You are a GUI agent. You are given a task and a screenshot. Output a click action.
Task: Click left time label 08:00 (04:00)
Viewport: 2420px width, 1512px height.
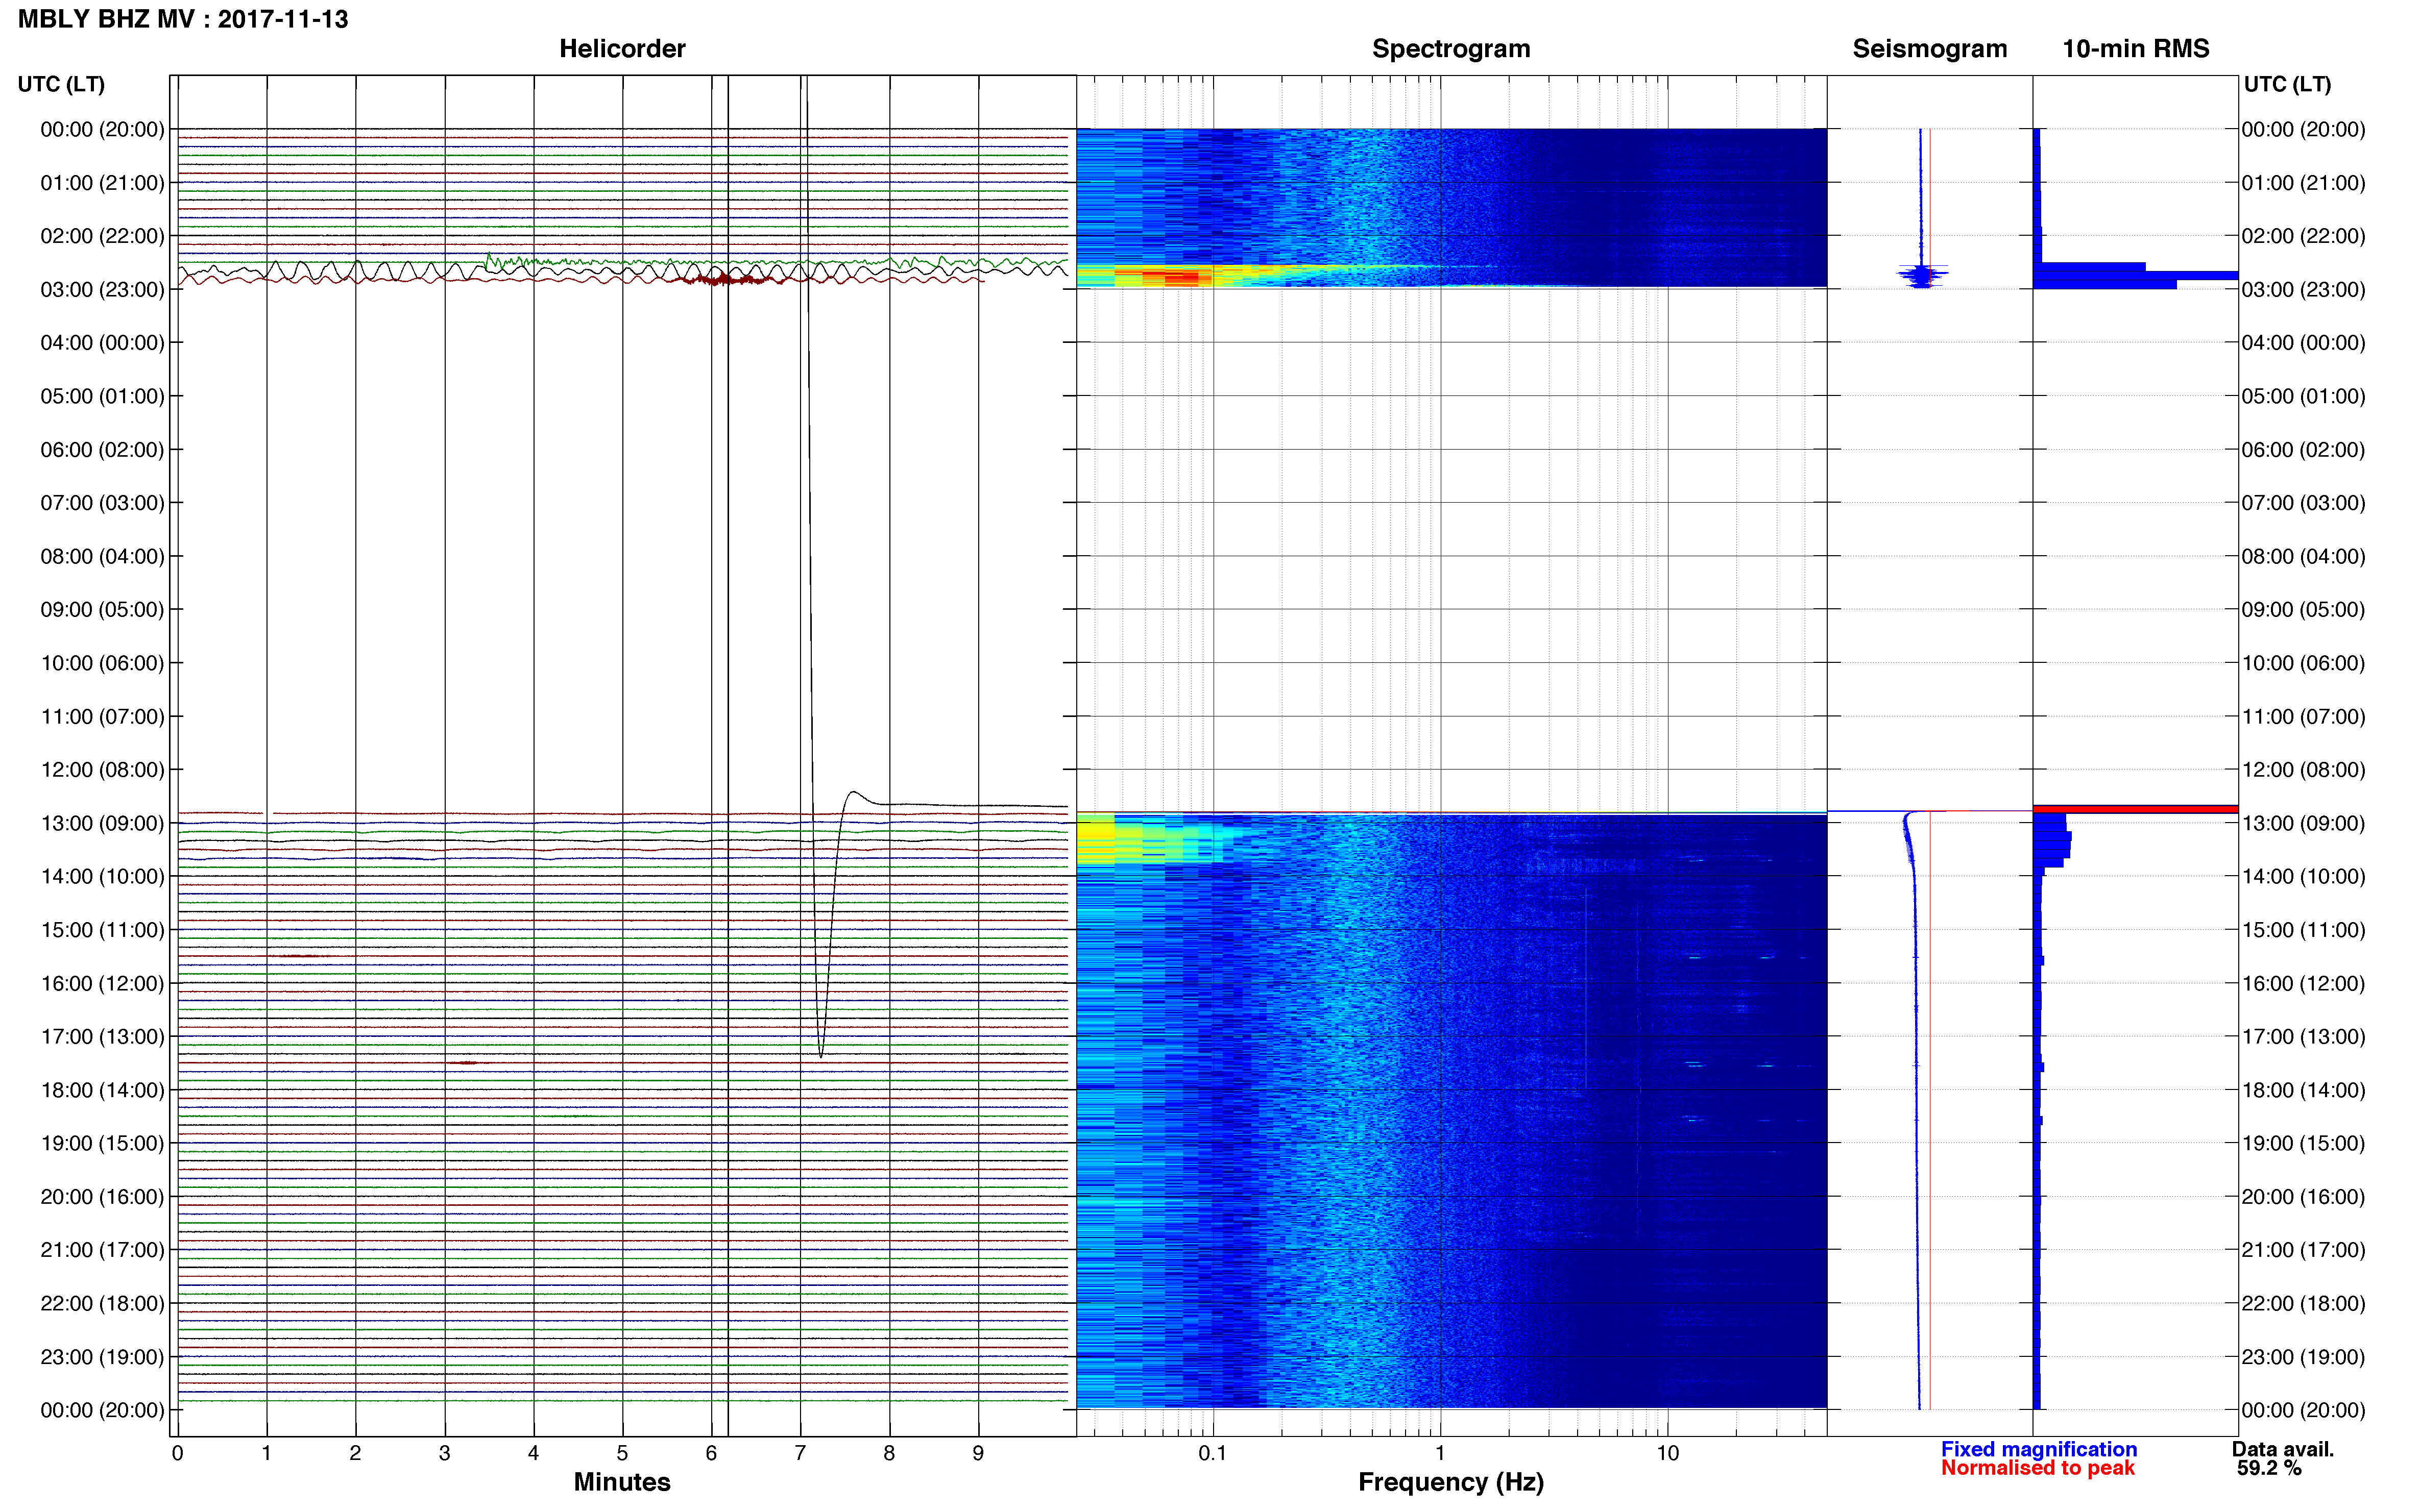click(102, 556)
